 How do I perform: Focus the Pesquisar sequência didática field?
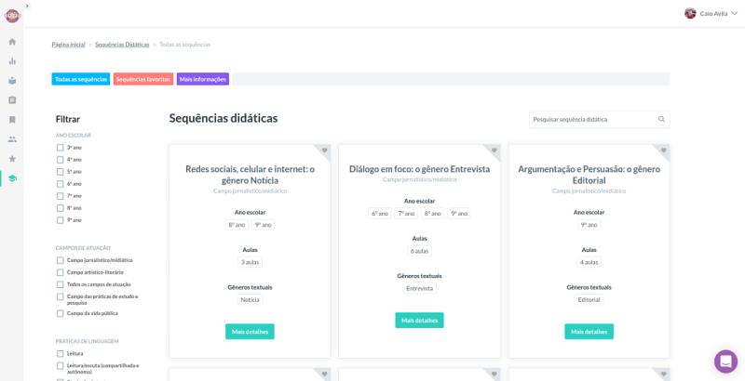click(591, 120)
